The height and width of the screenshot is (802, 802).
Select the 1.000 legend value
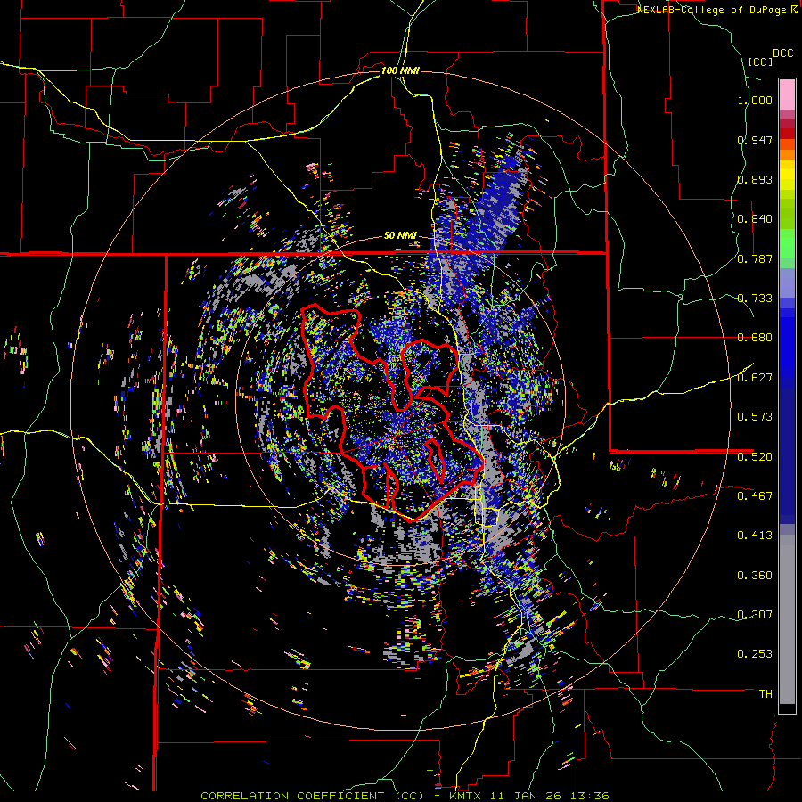[x=755, y=100]
